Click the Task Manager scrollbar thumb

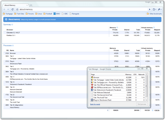[146, 86]
